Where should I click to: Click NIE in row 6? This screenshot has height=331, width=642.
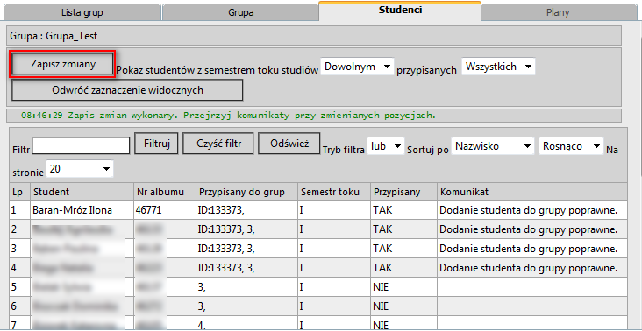(381, 306)
